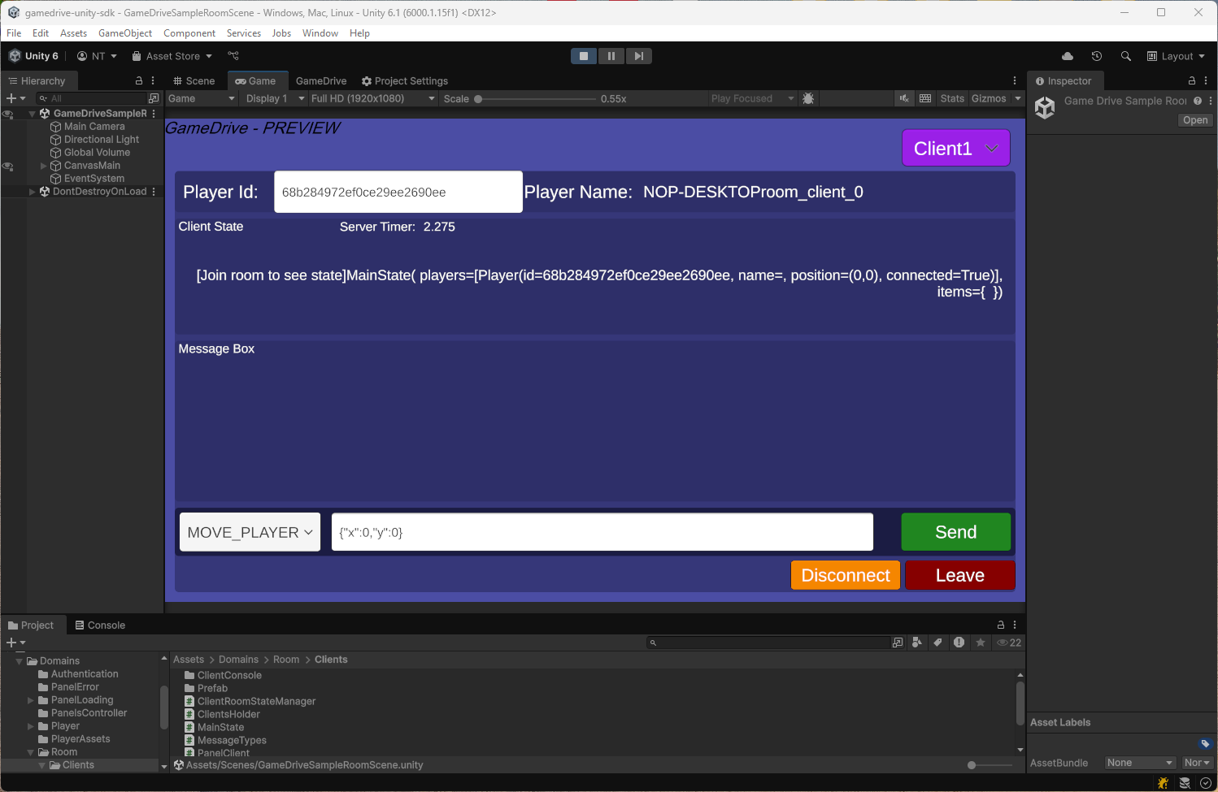The image size is (1218, 792).
Task: Open the Unity global search icon
Action: (x=1125, y=56)
